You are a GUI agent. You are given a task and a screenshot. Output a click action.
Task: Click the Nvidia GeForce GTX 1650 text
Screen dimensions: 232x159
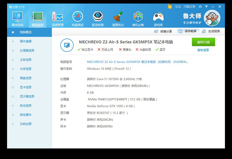[x=111, y=106]
